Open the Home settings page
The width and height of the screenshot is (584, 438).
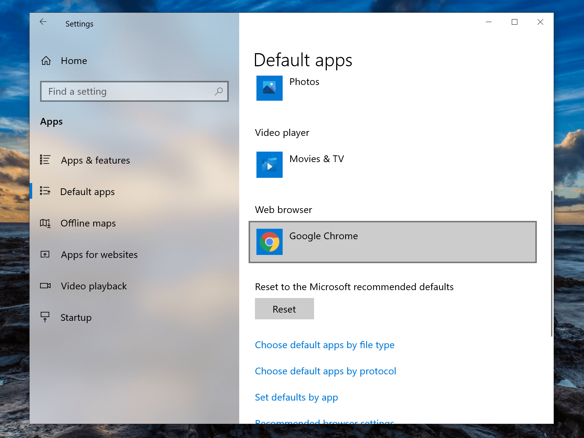(134, 61)
